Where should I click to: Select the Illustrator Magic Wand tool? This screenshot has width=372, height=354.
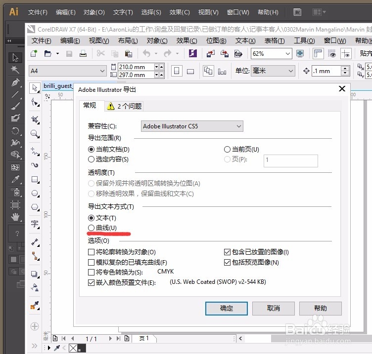15,70
